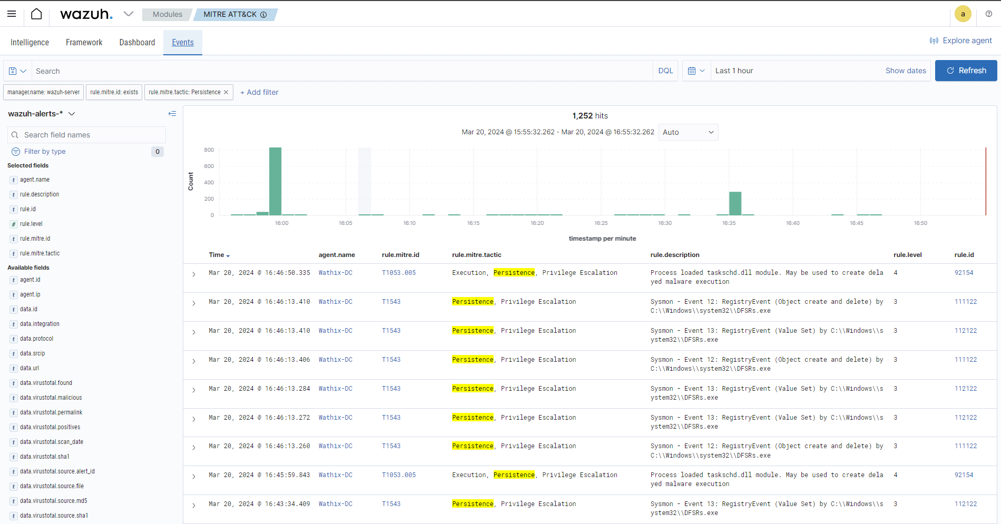1001x524 pixels.
Task: Open the info icon next to MITRE ATT&CK
Action: (263, 15)
